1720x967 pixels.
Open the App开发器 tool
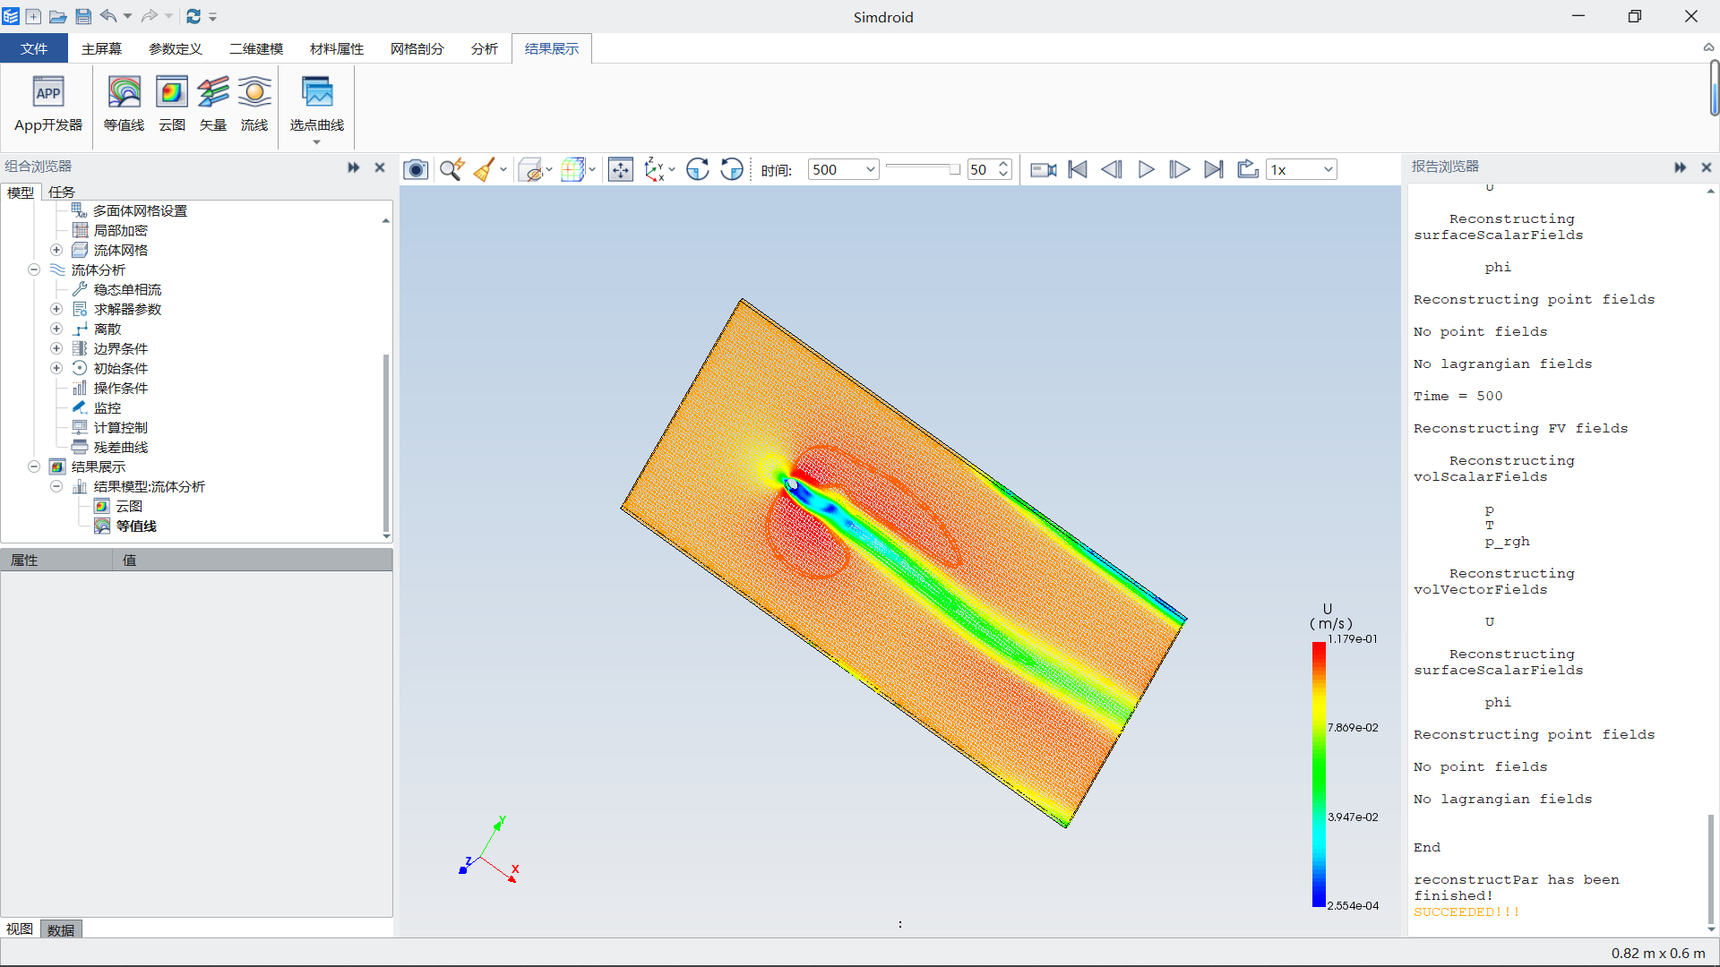click(x=48, y=105)
